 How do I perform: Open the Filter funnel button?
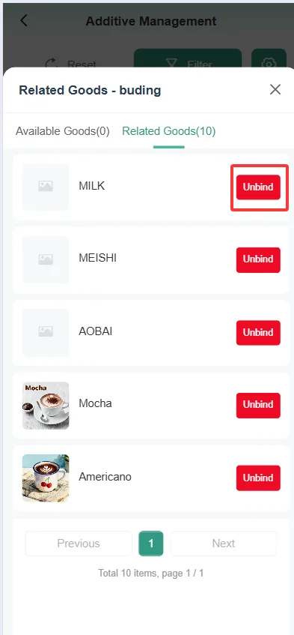click(x=188, y=61)
